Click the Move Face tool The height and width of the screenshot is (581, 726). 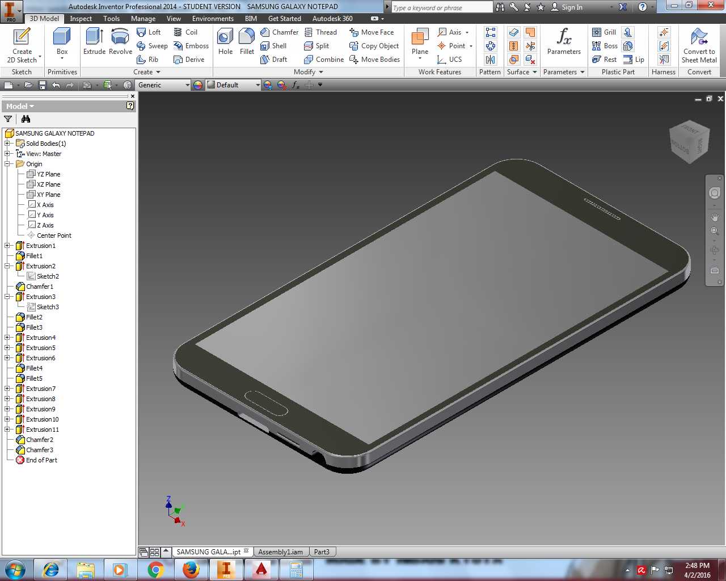pos(372,32)
